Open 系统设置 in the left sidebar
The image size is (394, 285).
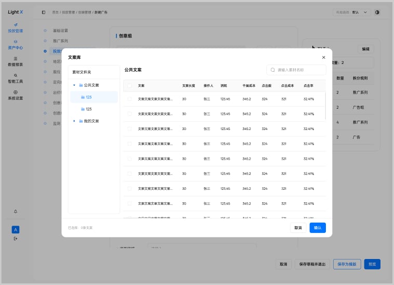click(x=15, y=96)
